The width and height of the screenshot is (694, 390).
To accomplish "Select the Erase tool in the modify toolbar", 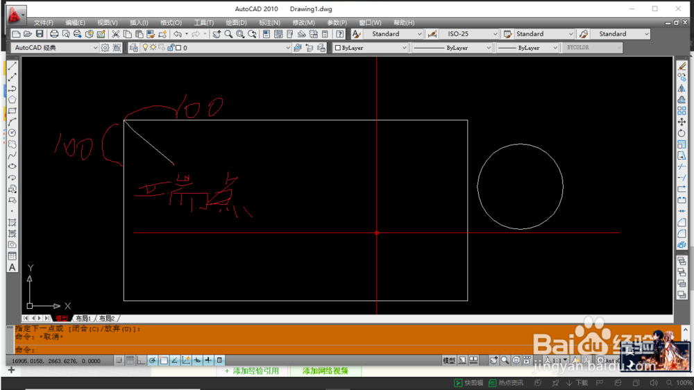I will click(682, 66).
